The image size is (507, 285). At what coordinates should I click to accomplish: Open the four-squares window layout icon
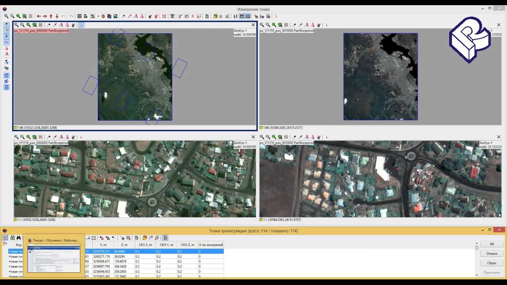79,16
